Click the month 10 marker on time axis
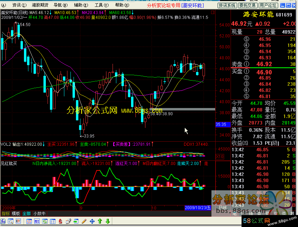Image resolution: width=298 pixels, height=227 pixels. pos(154,208)
